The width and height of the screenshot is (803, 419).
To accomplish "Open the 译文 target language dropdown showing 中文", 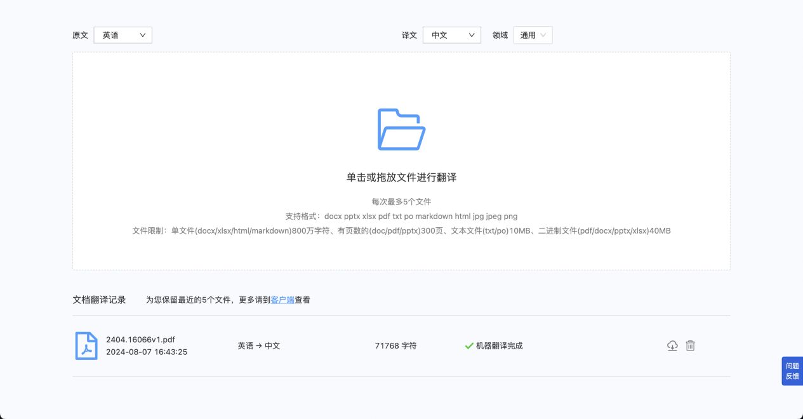I will click(452, 35).
